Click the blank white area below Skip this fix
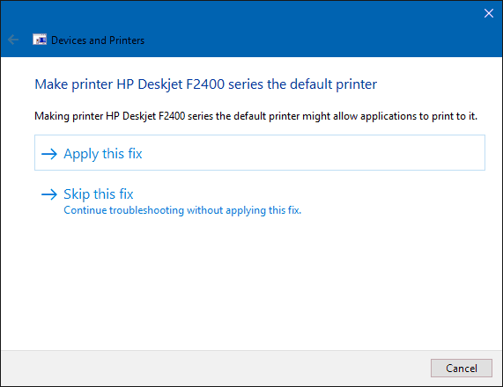Screen dimensions: 503x387 coord(252,282)
